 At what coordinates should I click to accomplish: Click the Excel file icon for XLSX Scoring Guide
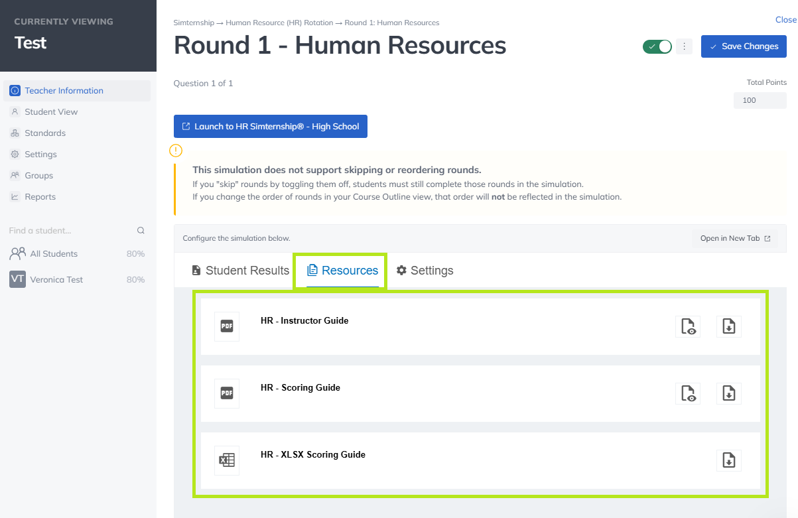pyautogui.click(x=227, y=460)
